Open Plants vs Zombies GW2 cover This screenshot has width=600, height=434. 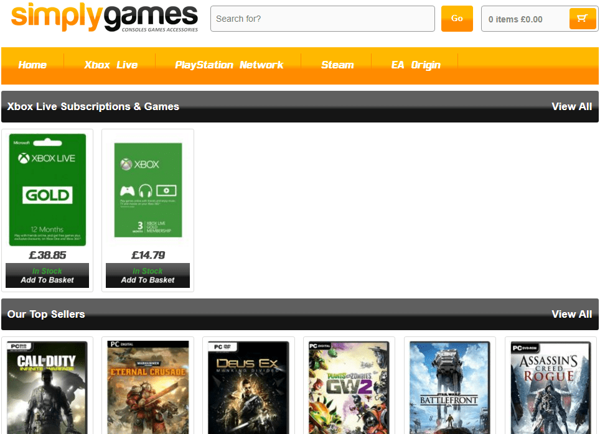tap(349, 388)
